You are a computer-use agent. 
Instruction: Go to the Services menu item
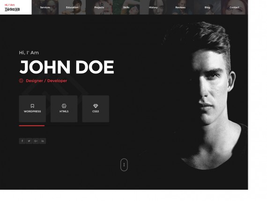tap(45, 7)
